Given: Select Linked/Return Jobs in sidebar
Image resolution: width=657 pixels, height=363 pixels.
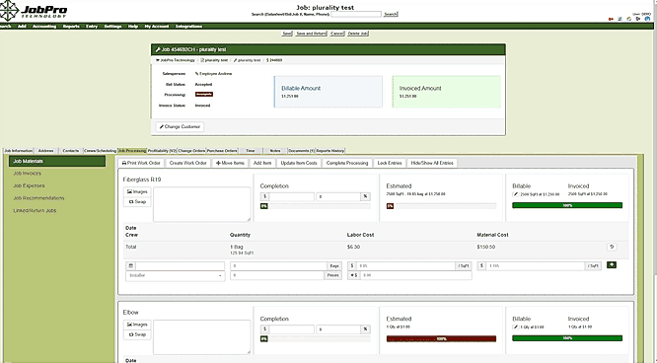Looking at the screenshot, I should click(35, 210).
